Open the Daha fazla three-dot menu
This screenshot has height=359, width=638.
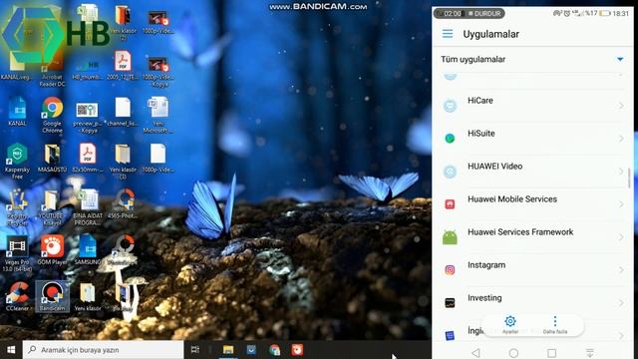click(554, 324)
